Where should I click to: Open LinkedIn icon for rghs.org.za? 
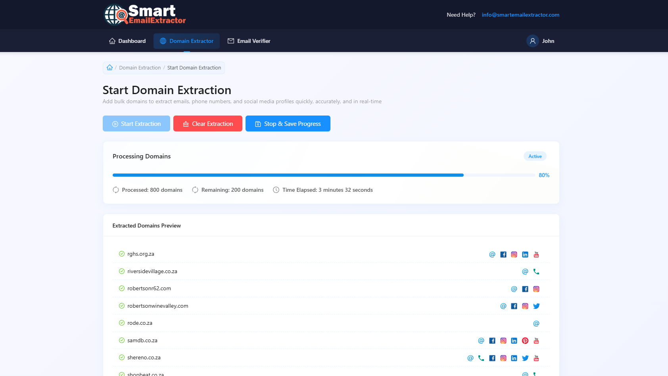525,255
